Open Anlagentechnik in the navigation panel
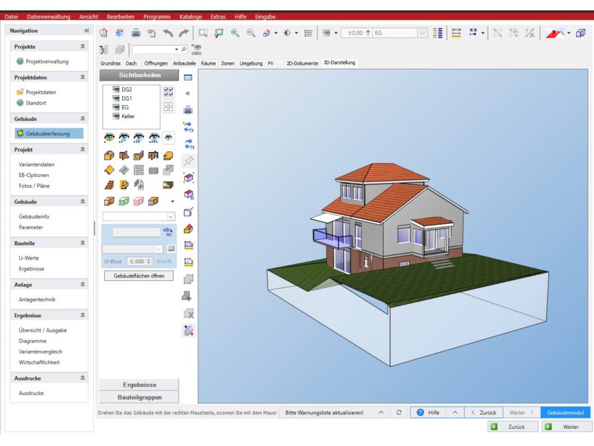This screenshot has height=446, width=594. 37,299
